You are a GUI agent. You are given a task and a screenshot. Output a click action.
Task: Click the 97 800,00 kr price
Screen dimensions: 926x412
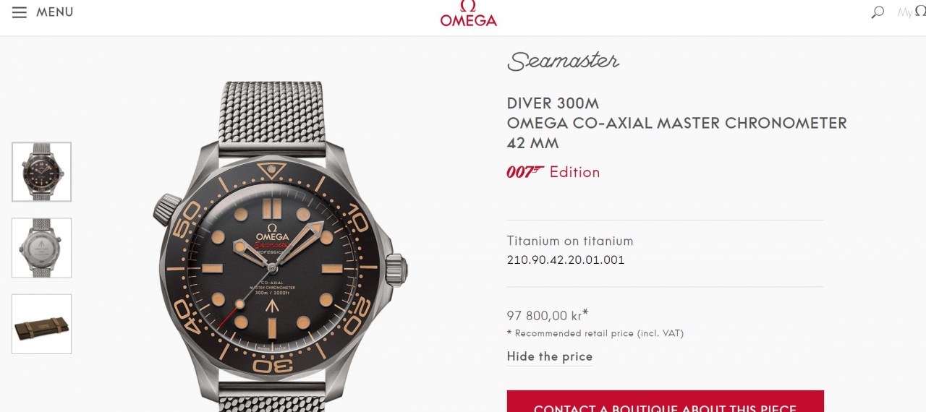[544, 315]
